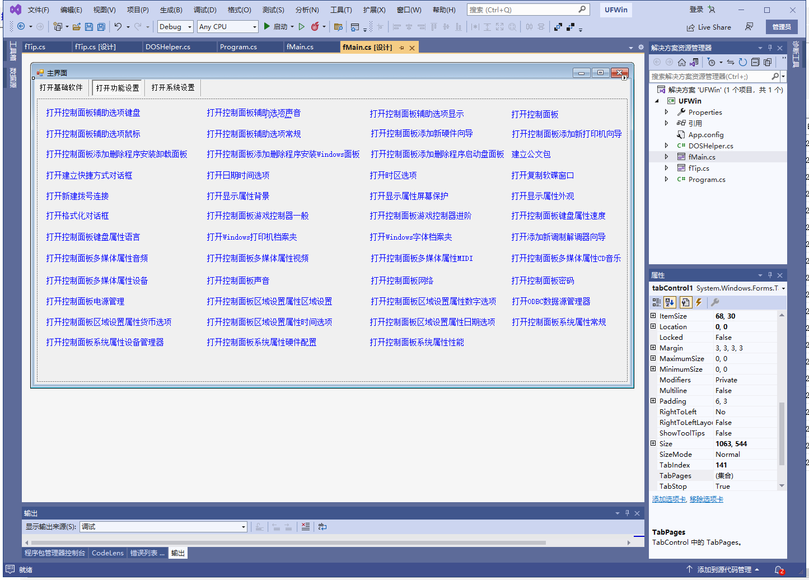Click the Refresh icon in Solution Explorer
Viewport: 809px width, 580px height.
(x=742, y=62)
